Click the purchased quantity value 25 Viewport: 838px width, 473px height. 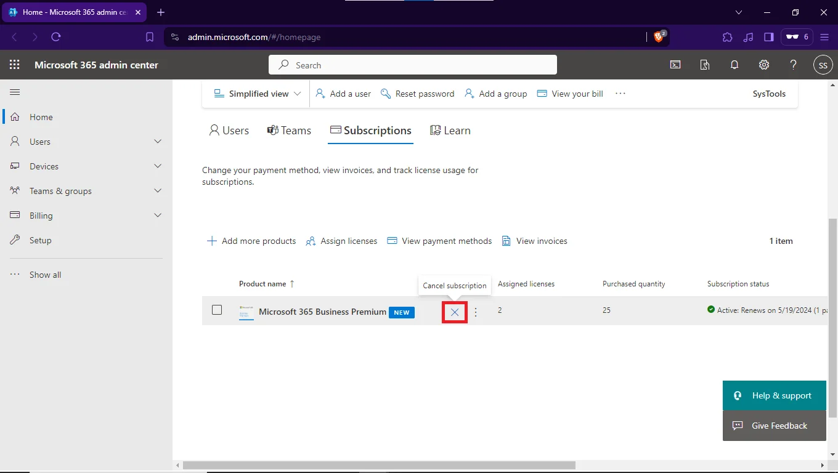click(607, 310)
